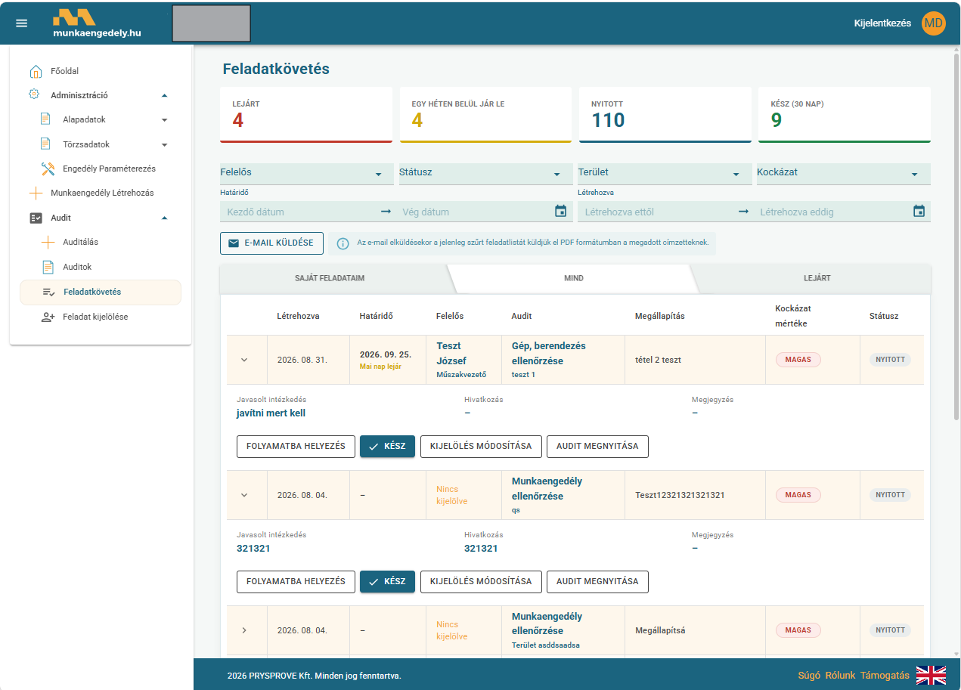Screen dimensions: 961x690
Task: Click the info icon beside e-mail note
Action: [x=343, y=243]
